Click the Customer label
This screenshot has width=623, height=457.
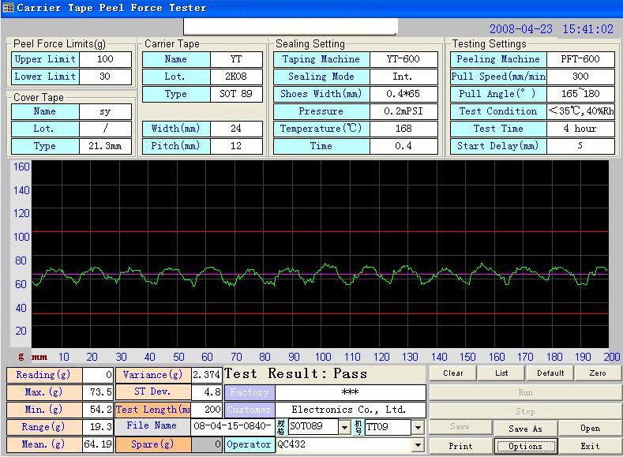(250, 410)
